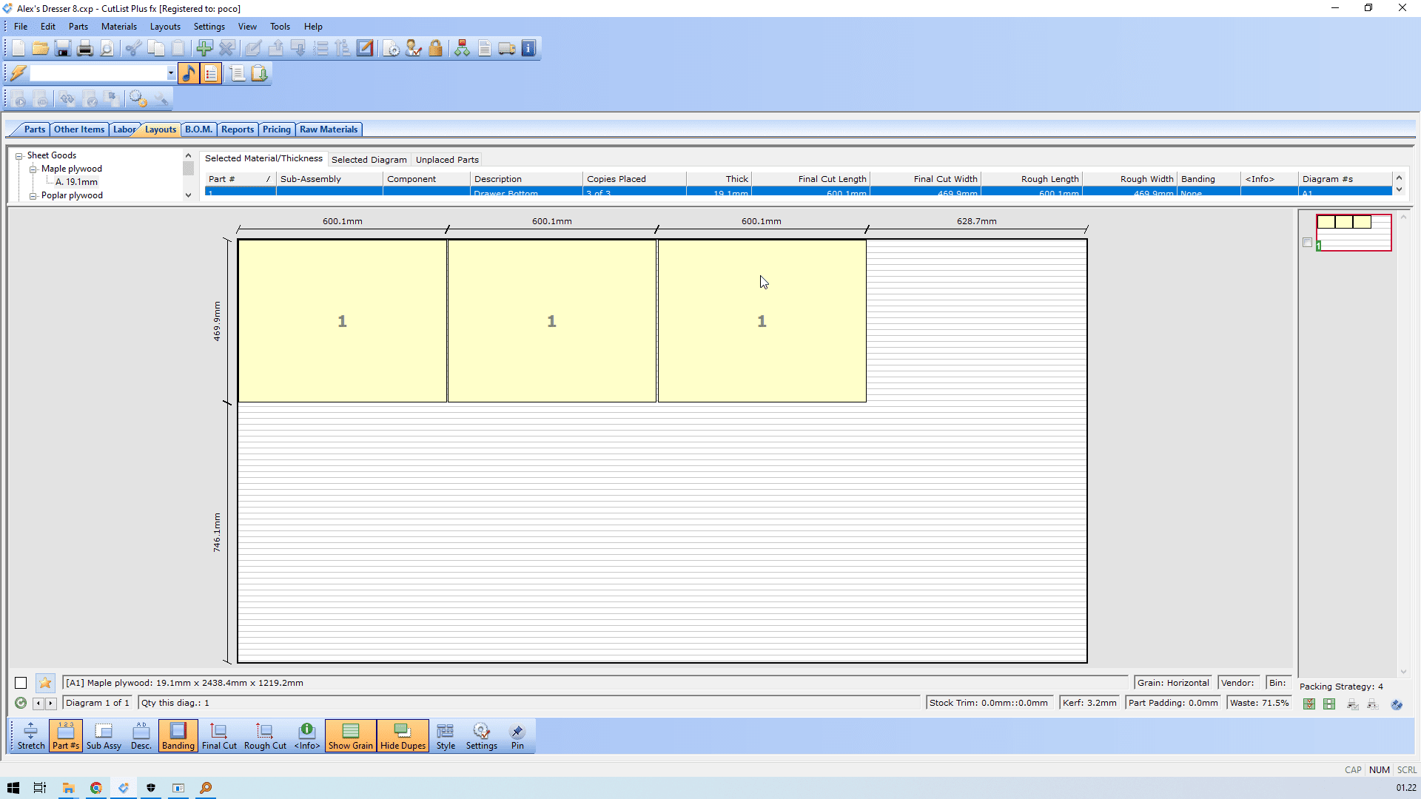This screenshot has height=799, width=1421.
Task: Select the diagram thumbnail in right panel
Action: [1354, 232]
